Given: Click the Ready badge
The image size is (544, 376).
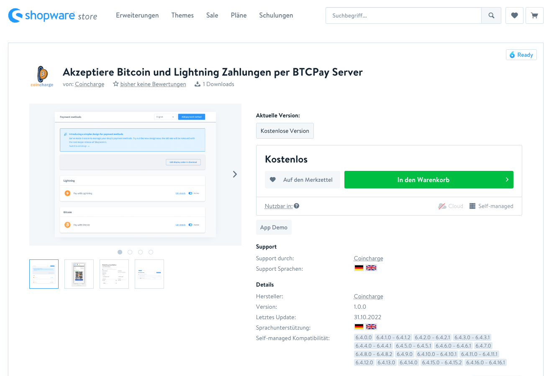Looking at the screenshot, I should 521,55.
